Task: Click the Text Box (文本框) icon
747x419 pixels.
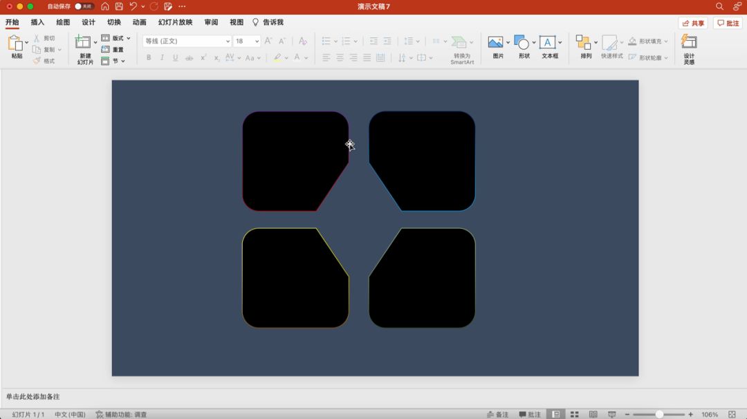Action: (x=547, y=42)
